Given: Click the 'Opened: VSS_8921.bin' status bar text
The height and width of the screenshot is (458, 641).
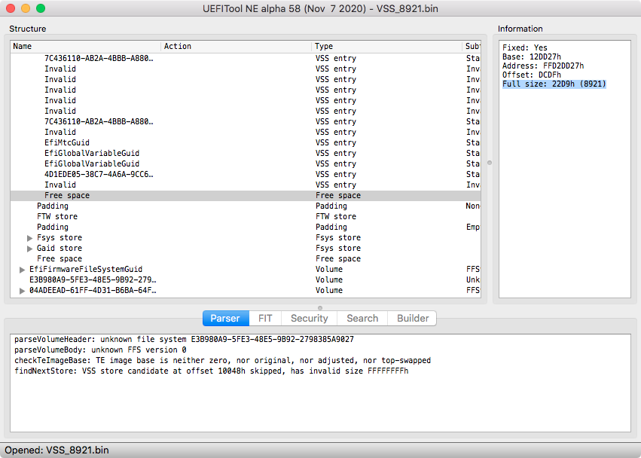Looking at the screenshot, I should pyautogui.click(x=56, y=450).
